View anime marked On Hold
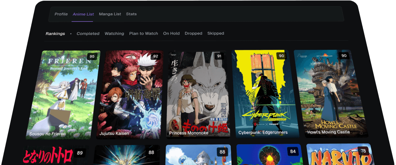396x165 pixels. (x=171, y=34)
